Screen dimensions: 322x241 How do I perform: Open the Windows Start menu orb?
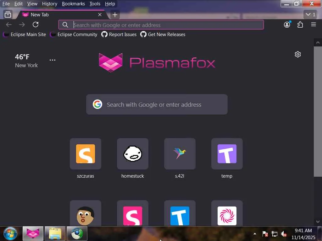tap(10, 233)
